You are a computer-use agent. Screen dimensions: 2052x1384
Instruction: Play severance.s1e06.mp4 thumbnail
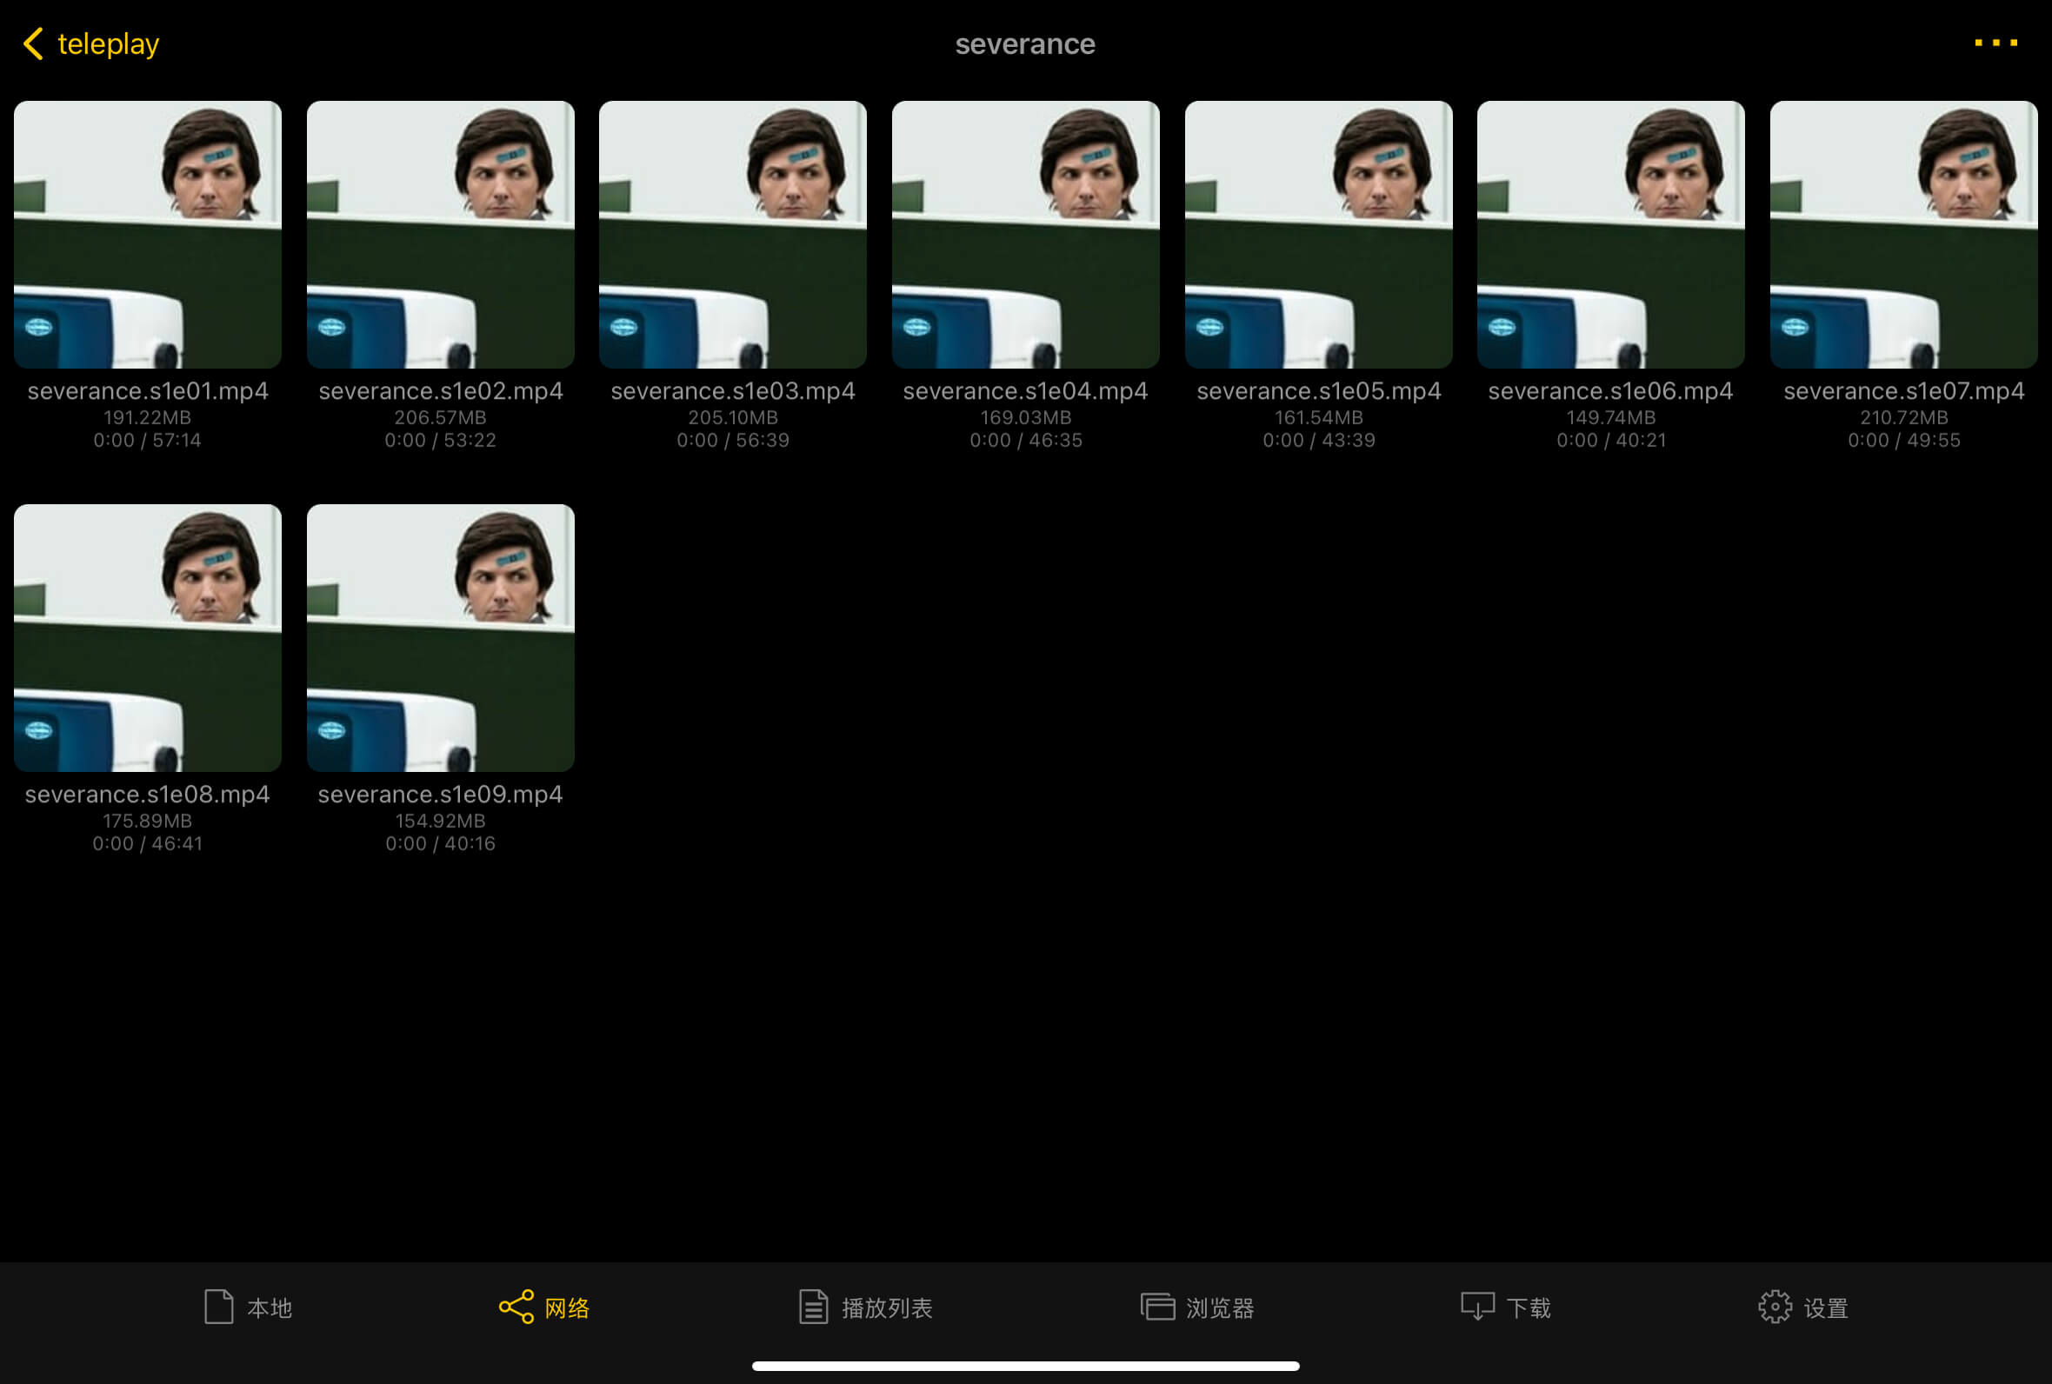1610,234
